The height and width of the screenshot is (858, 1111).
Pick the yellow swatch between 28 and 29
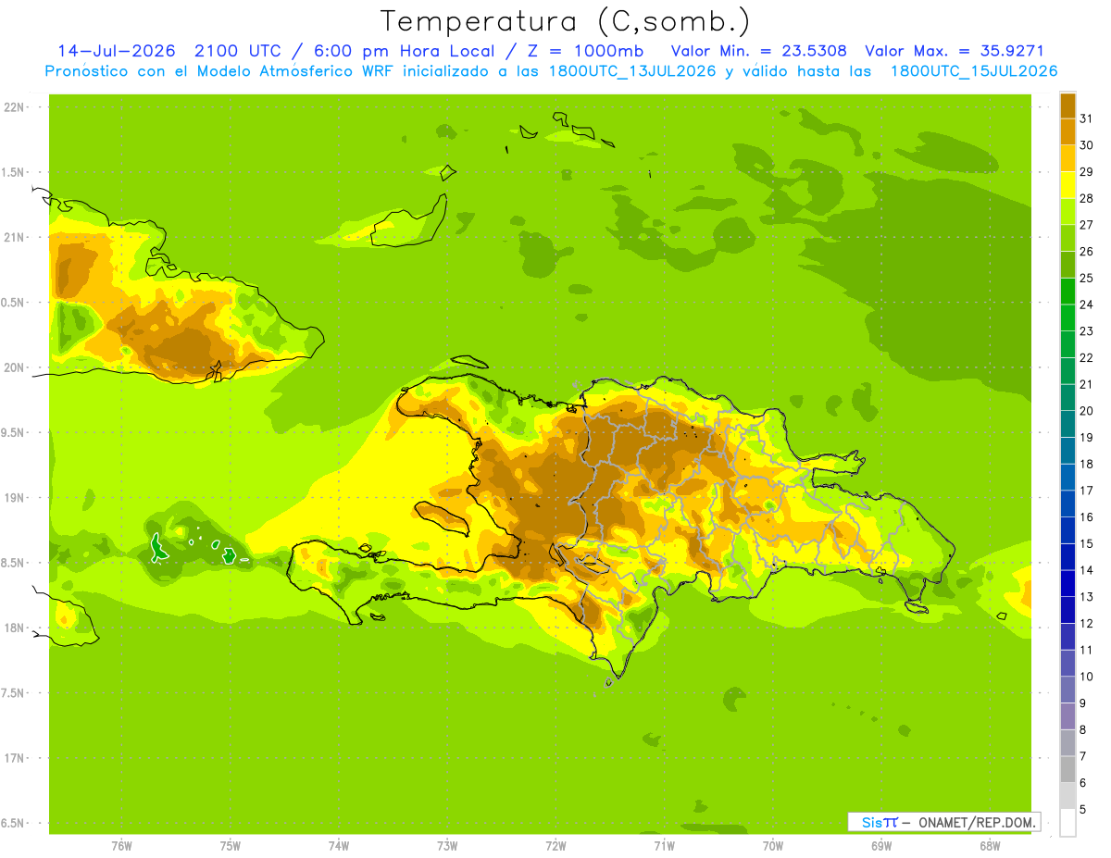[x=1067, y=185]
